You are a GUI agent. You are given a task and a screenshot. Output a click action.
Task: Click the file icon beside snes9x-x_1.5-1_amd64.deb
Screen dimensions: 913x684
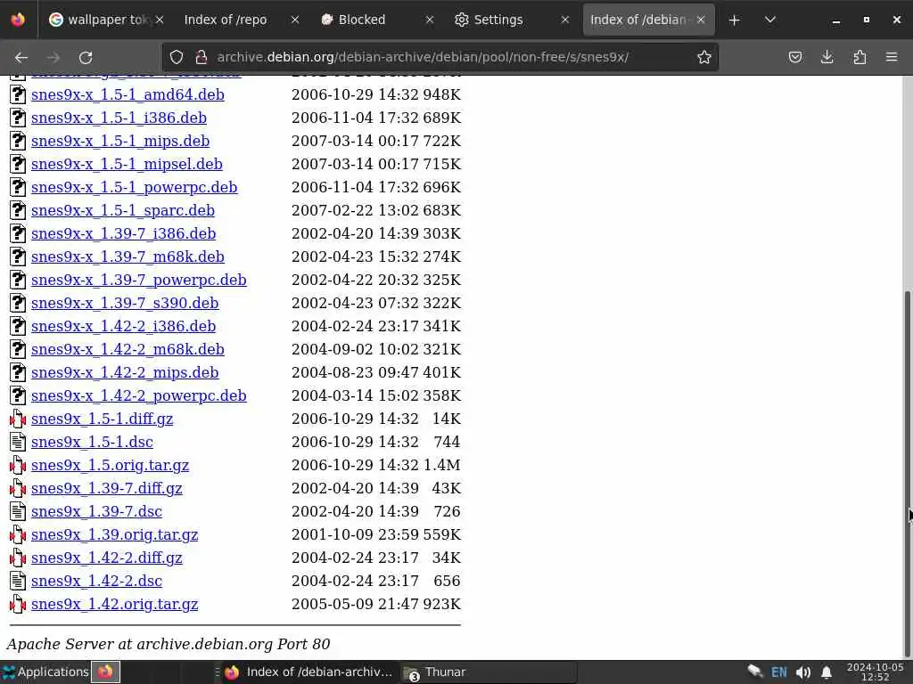point(18,94)
